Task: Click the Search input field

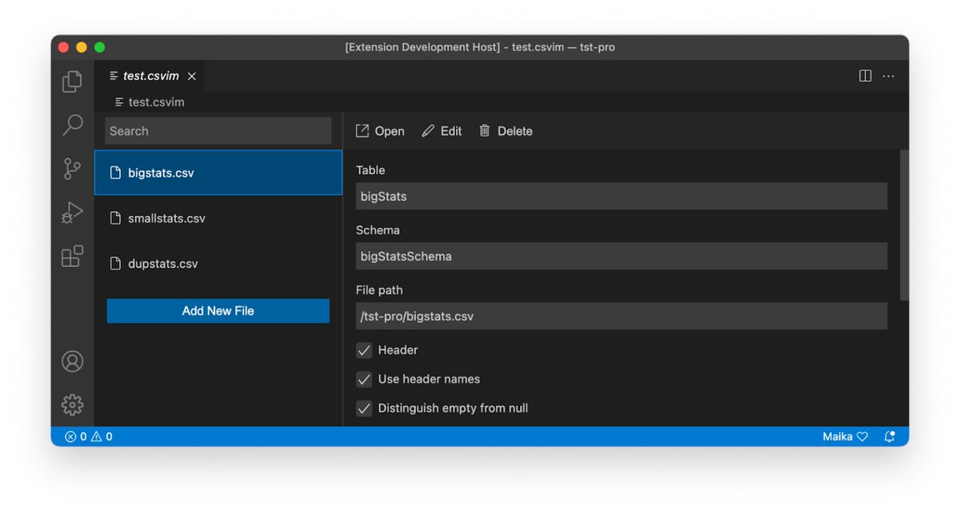Action: click(218, 131)
